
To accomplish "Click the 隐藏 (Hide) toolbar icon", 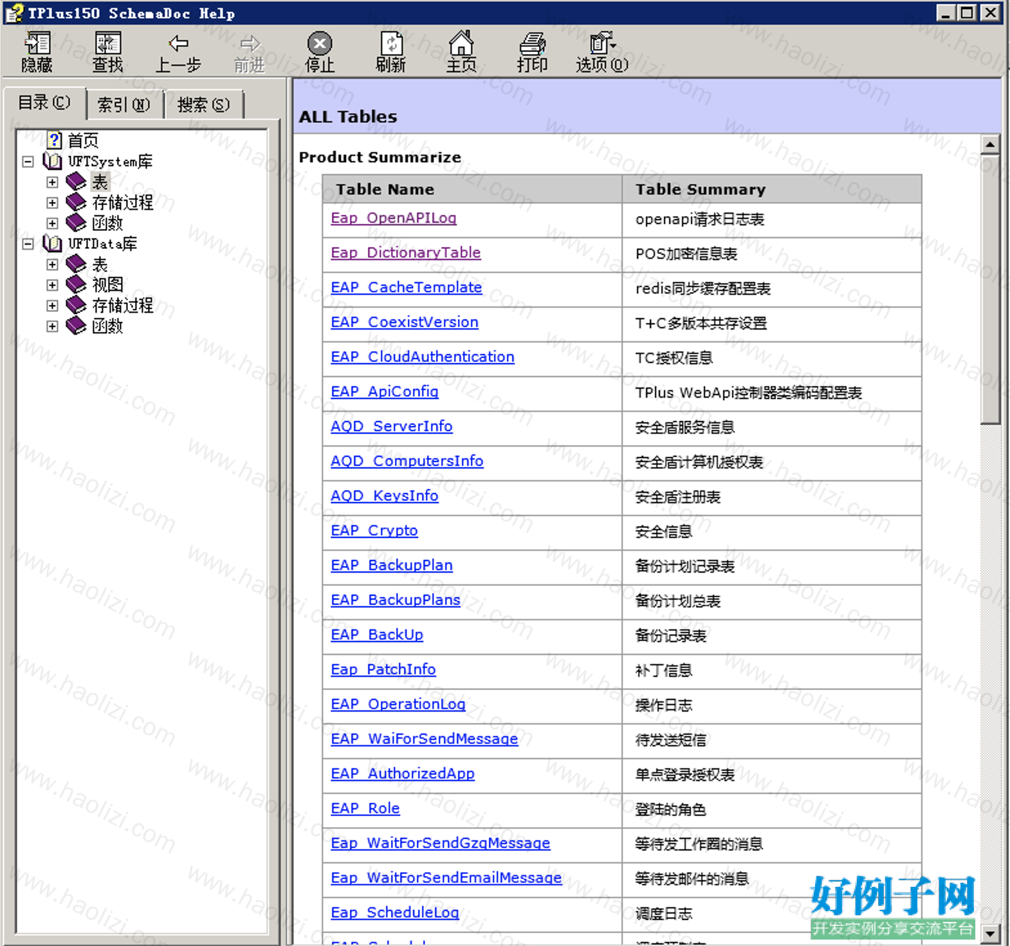I will pos(37,44).
